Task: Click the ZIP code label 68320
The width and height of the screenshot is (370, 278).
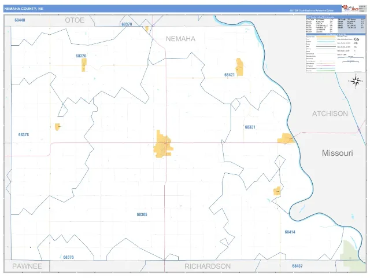Action: (x=81, y=56)
